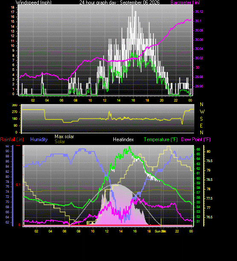The height and width of the screenshot is (261, 237).
Task: Click temperature axis value 61
Action: 198,174
